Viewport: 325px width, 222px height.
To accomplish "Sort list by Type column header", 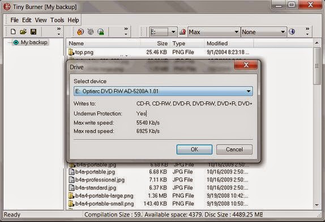I will (187, 43).
